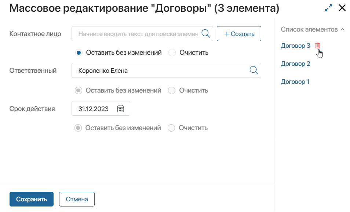Click the search icon in Контактное лицо field
The height and width of the screenshot is (212, 350).
205,34
